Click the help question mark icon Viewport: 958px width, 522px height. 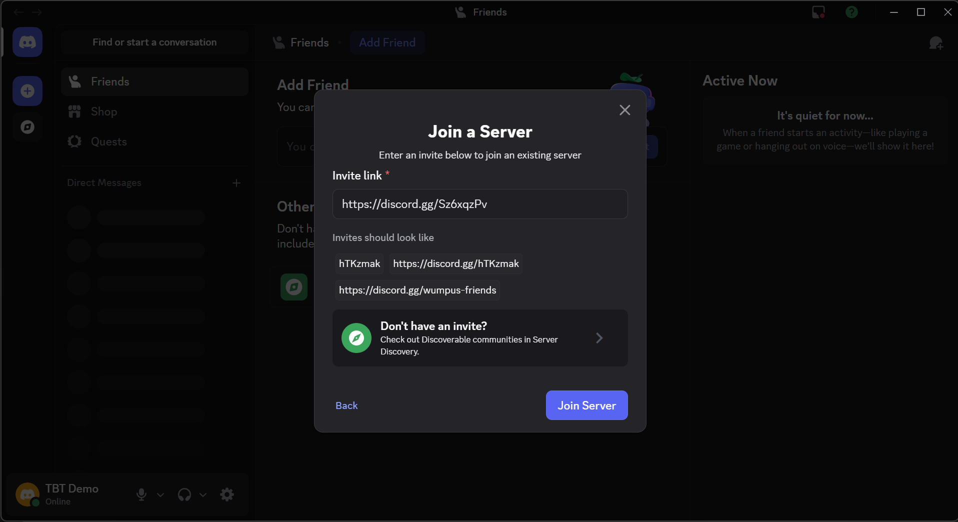tap(851, 11)
